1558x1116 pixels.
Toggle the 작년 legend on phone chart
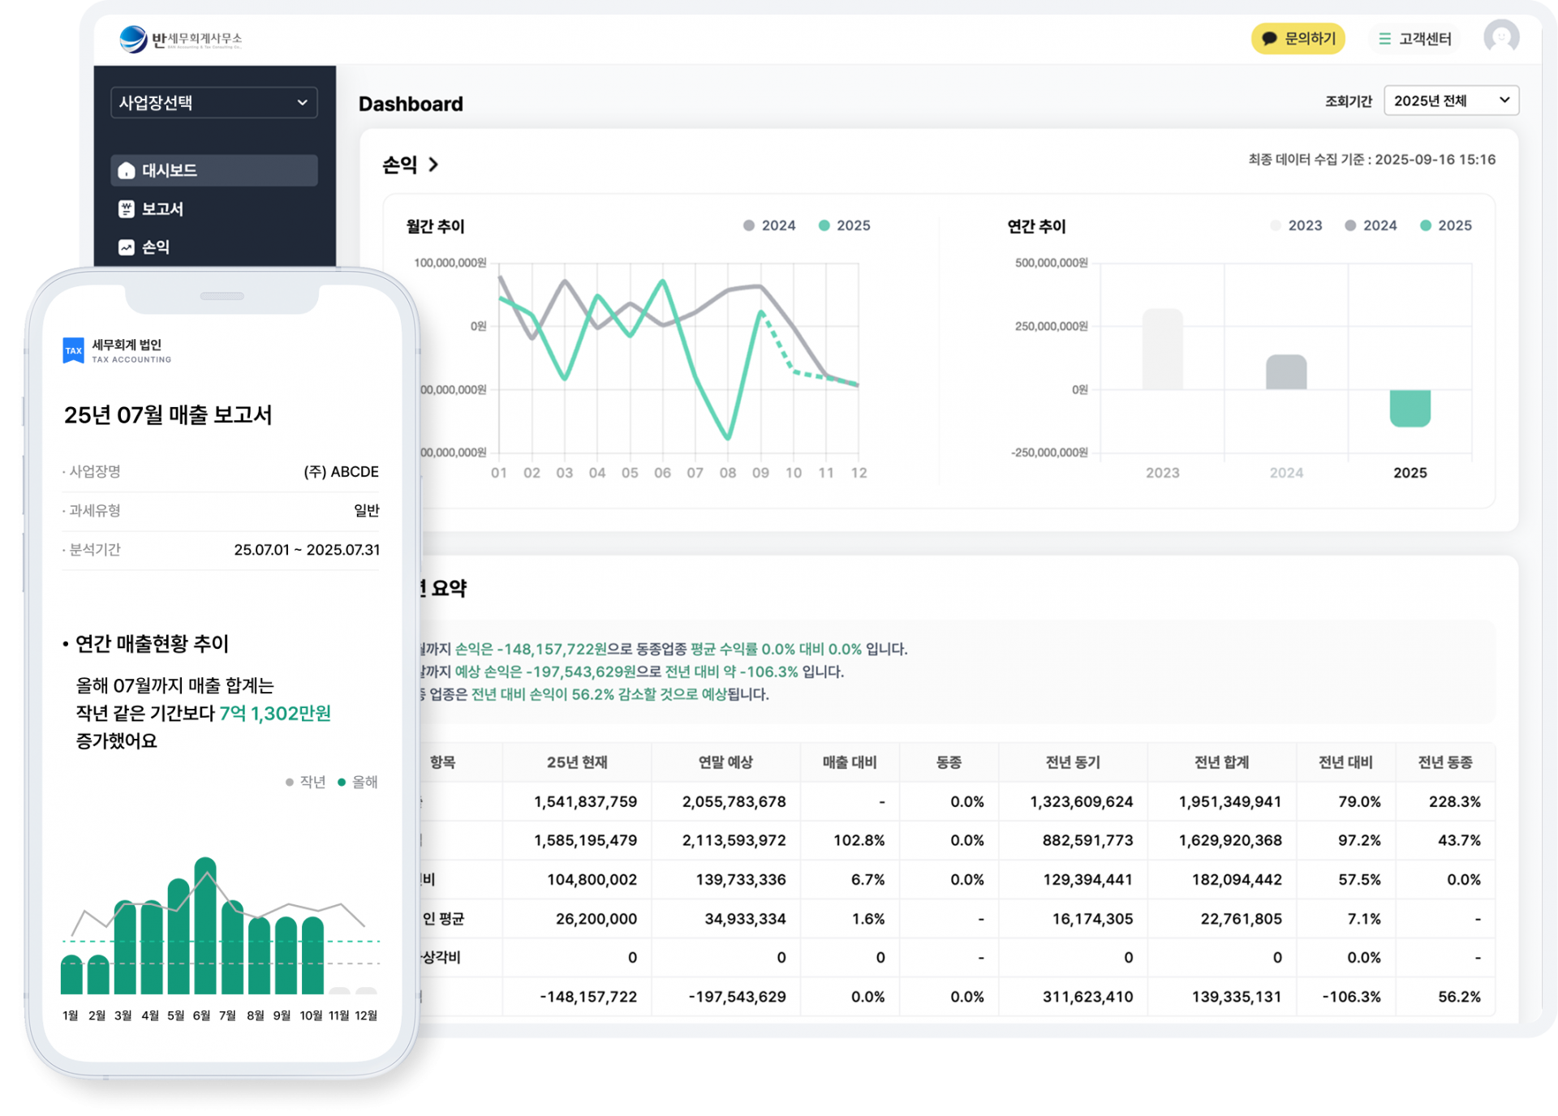(306, 782)
